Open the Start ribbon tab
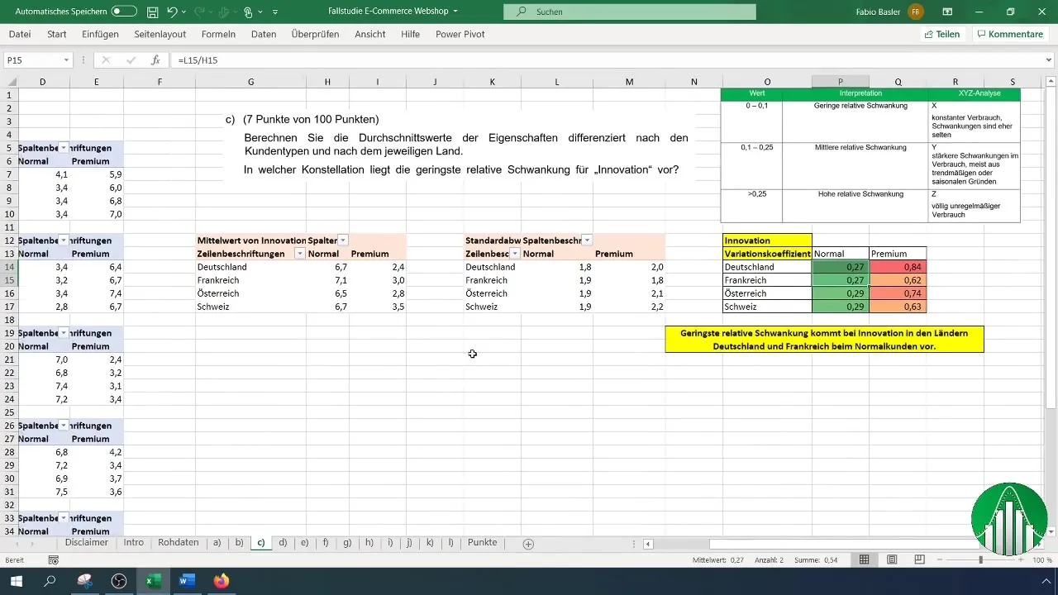Image resolution: width=1058 pixels, height=595 pixels. coord(57,34)
